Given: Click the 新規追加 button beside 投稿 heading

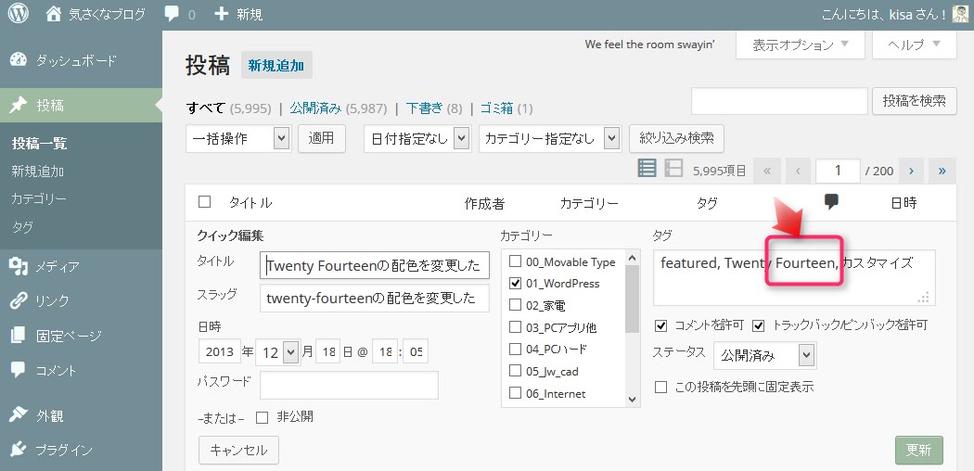Looking at the screenshot, I should tap(276, 65).
